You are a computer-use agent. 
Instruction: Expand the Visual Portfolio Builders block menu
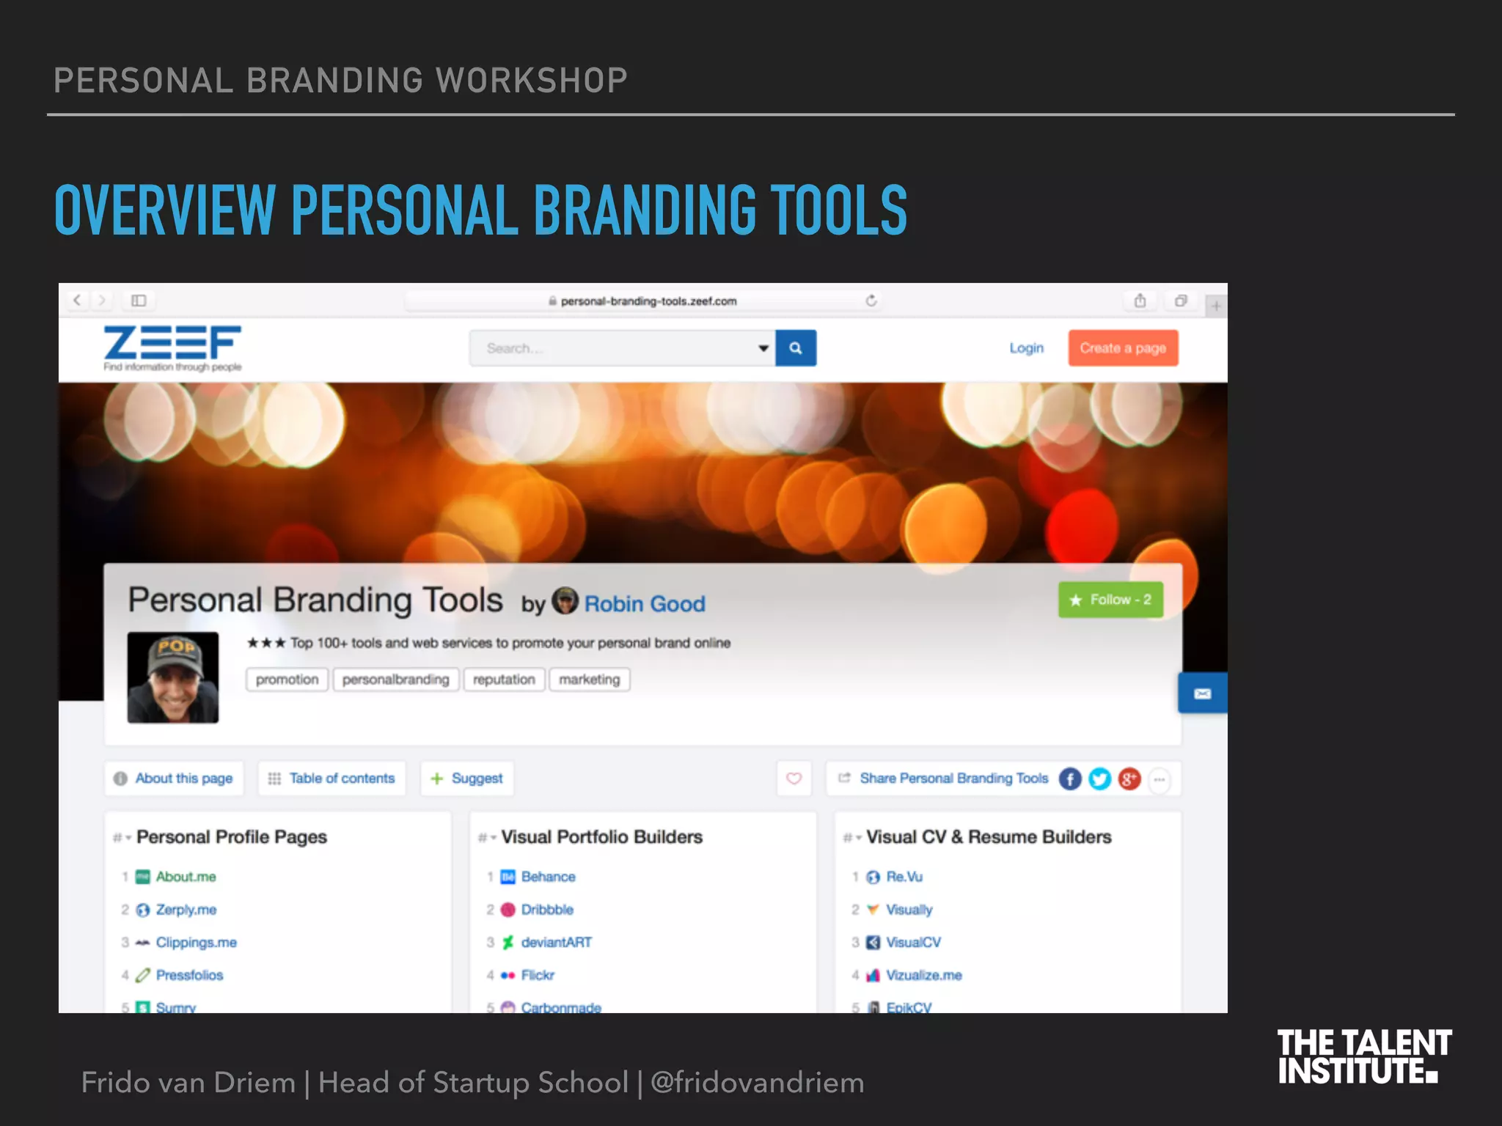tap(487, 837)
